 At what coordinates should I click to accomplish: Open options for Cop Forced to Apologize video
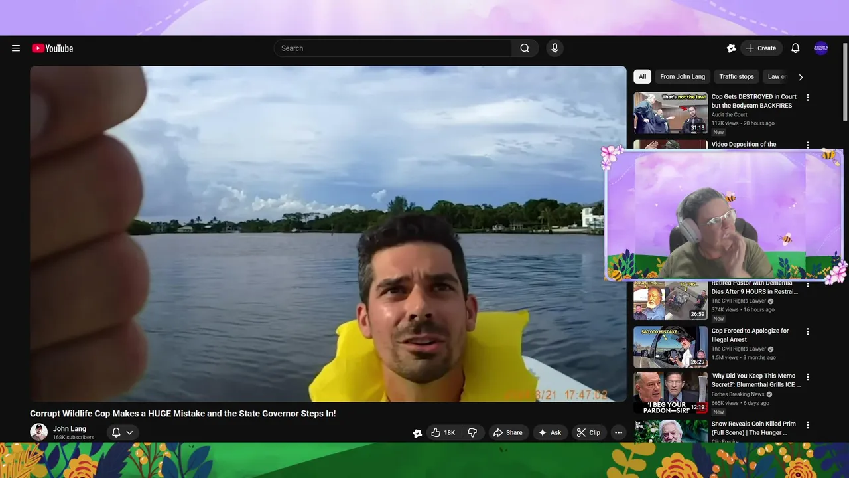(807, 331)
